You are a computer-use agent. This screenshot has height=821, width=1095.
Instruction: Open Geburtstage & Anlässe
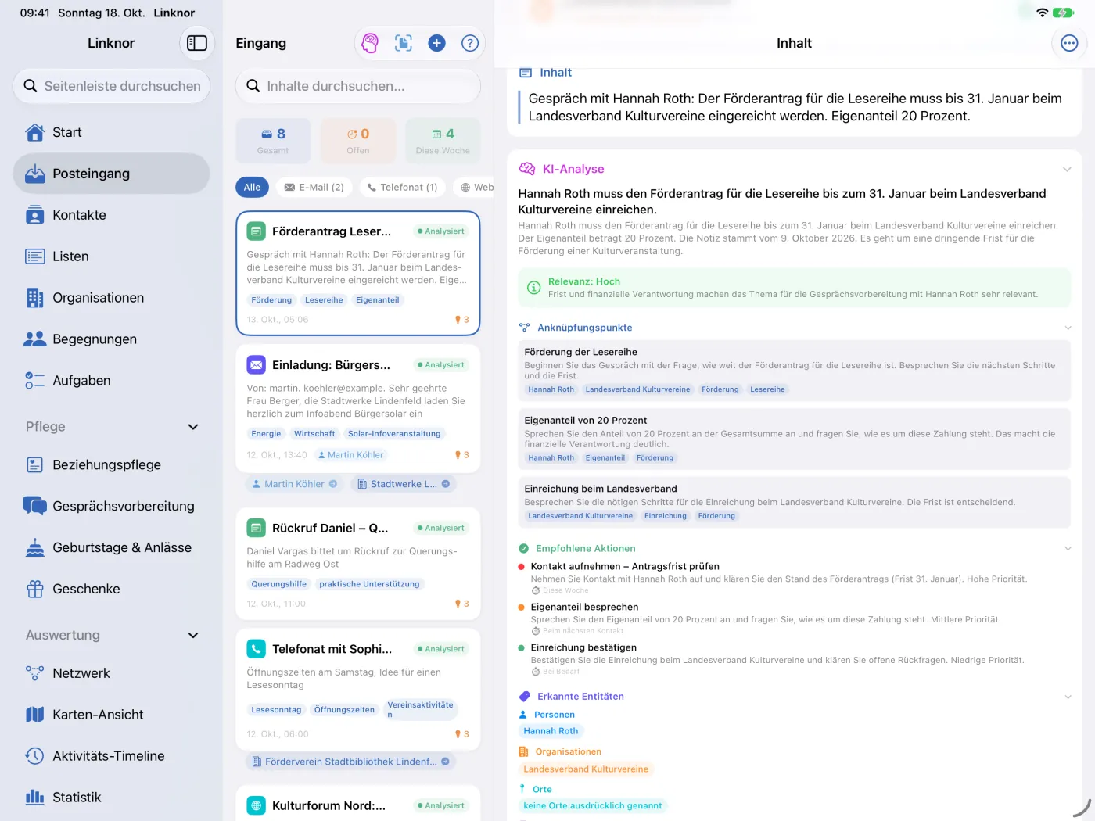click(111, 547)
